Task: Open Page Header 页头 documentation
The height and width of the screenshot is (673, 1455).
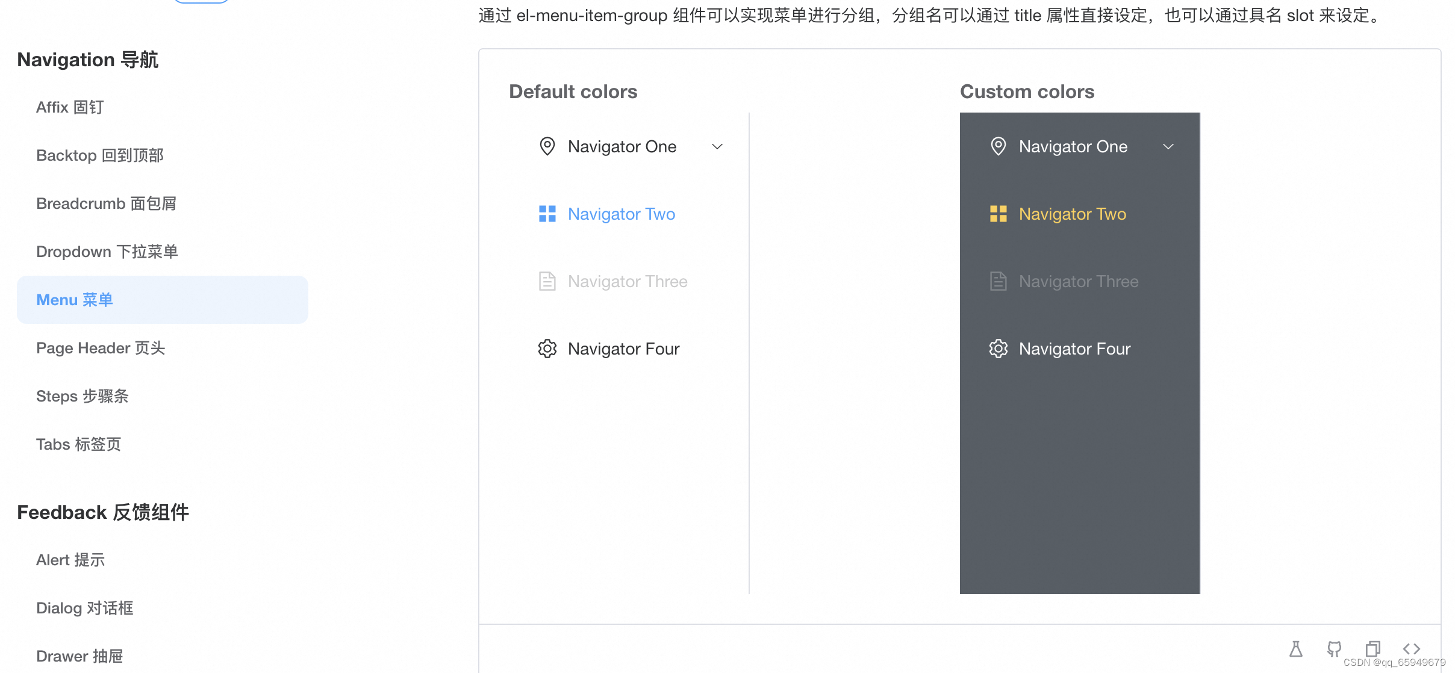Action: [x=100, y=348]
